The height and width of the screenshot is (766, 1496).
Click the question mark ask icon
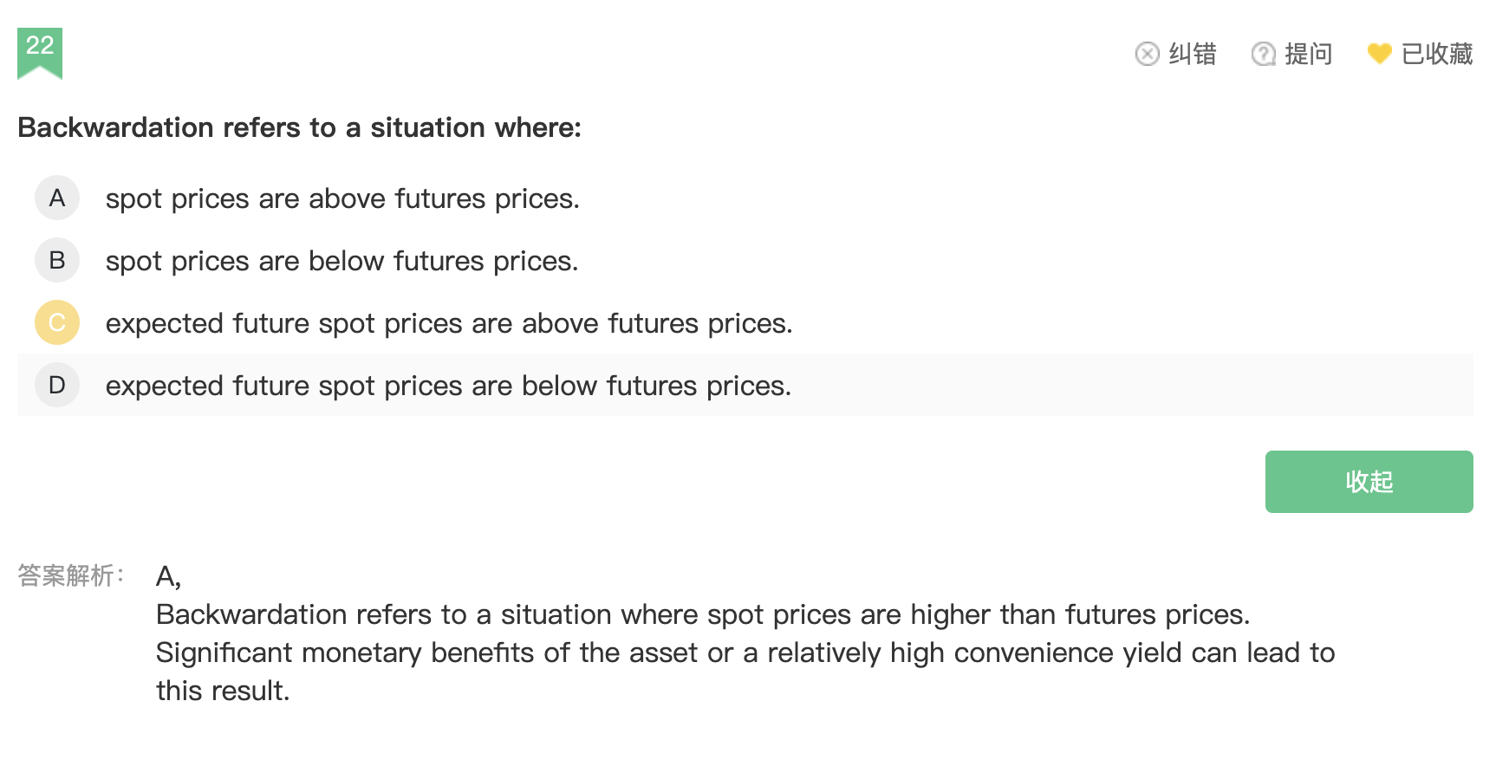click(x=1263, y=54)
